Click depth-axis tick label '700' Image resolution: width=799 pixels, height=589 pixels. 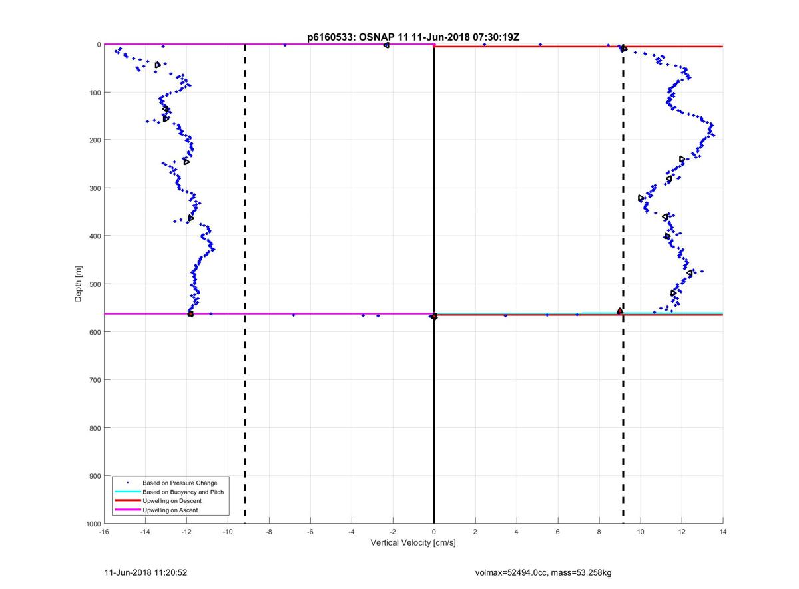tap(95, 380)
